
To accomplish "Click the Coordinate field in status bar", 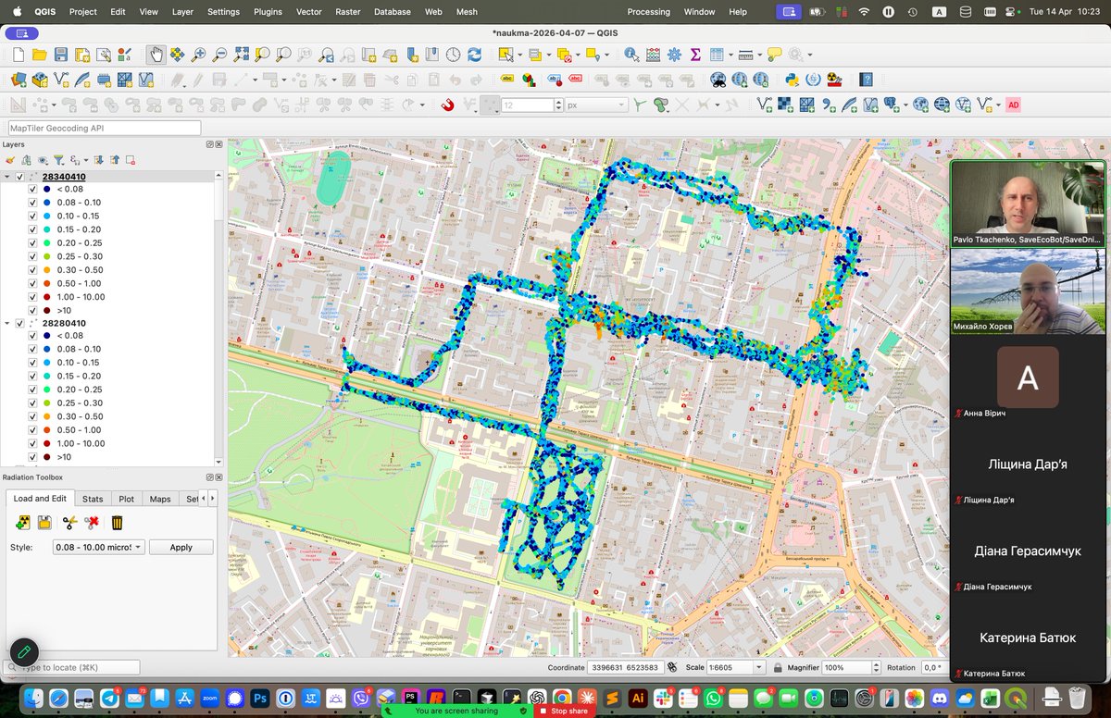I will [624, 667].
